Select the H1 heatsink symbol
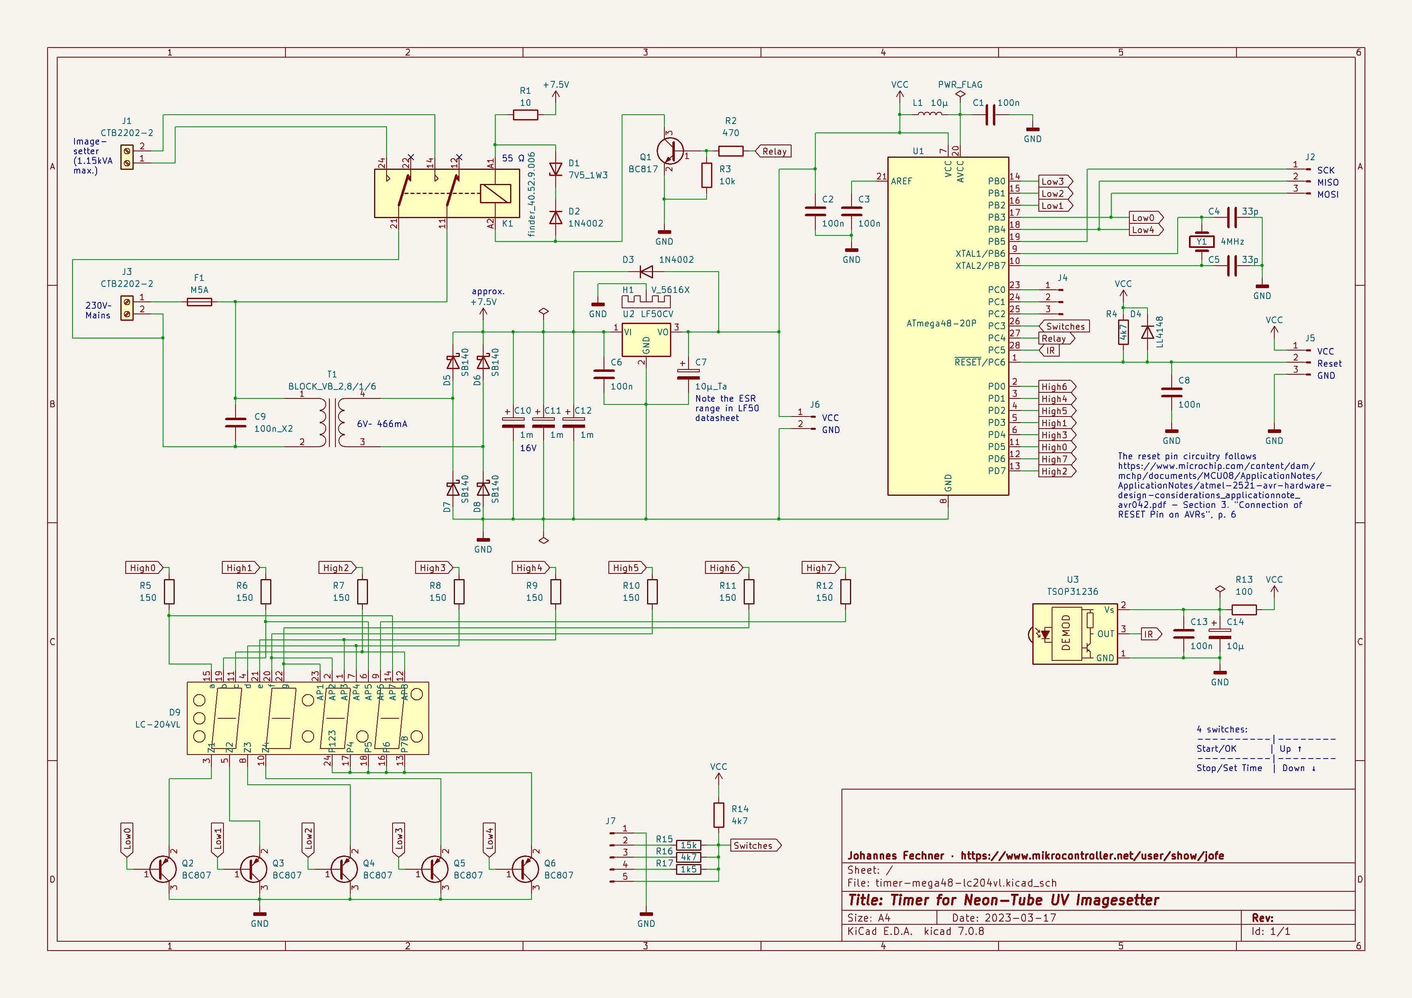Screen dimensions: 1412x998 pyautogui.click(x=646, y=301)
